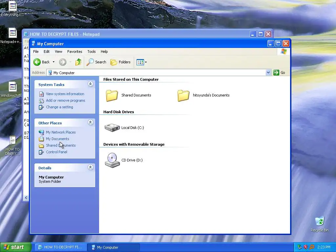Click the Safely Remove Hardware tray icon
This screenshot has height=252, width=336.
click(x=300, y=247)
